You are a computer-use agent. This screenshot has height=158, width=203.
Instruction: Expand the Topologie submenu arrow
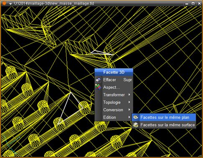(x=129, y=102)
